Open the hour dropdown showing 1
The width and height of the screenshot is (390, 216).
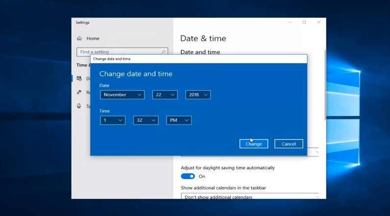[x=112, y=120]
